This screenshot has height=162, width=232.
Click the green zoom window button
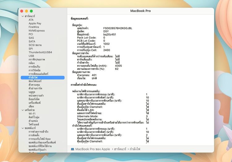tap(31, 11)
